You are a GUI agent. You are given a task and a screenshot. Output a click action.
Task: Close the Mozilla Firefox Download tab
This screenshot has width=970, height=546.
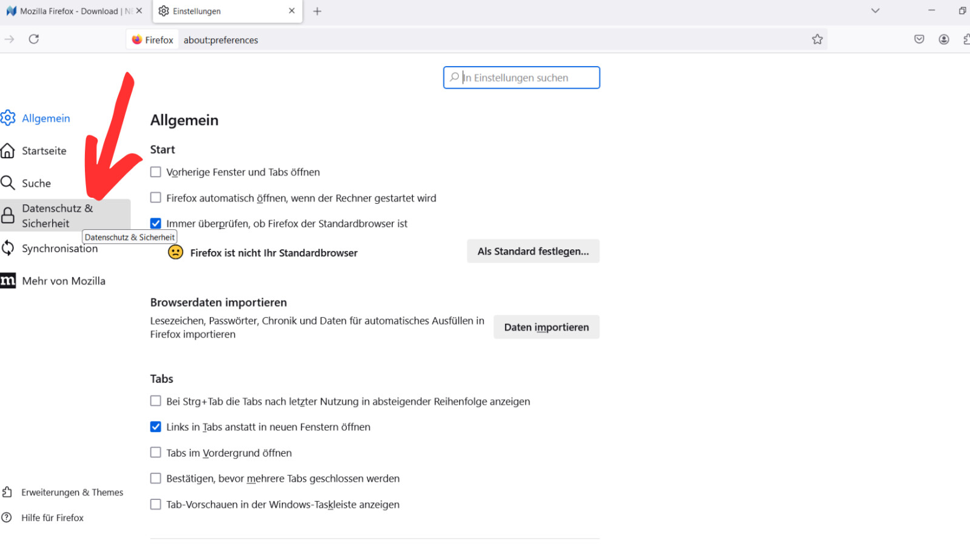tap(139, 11)
